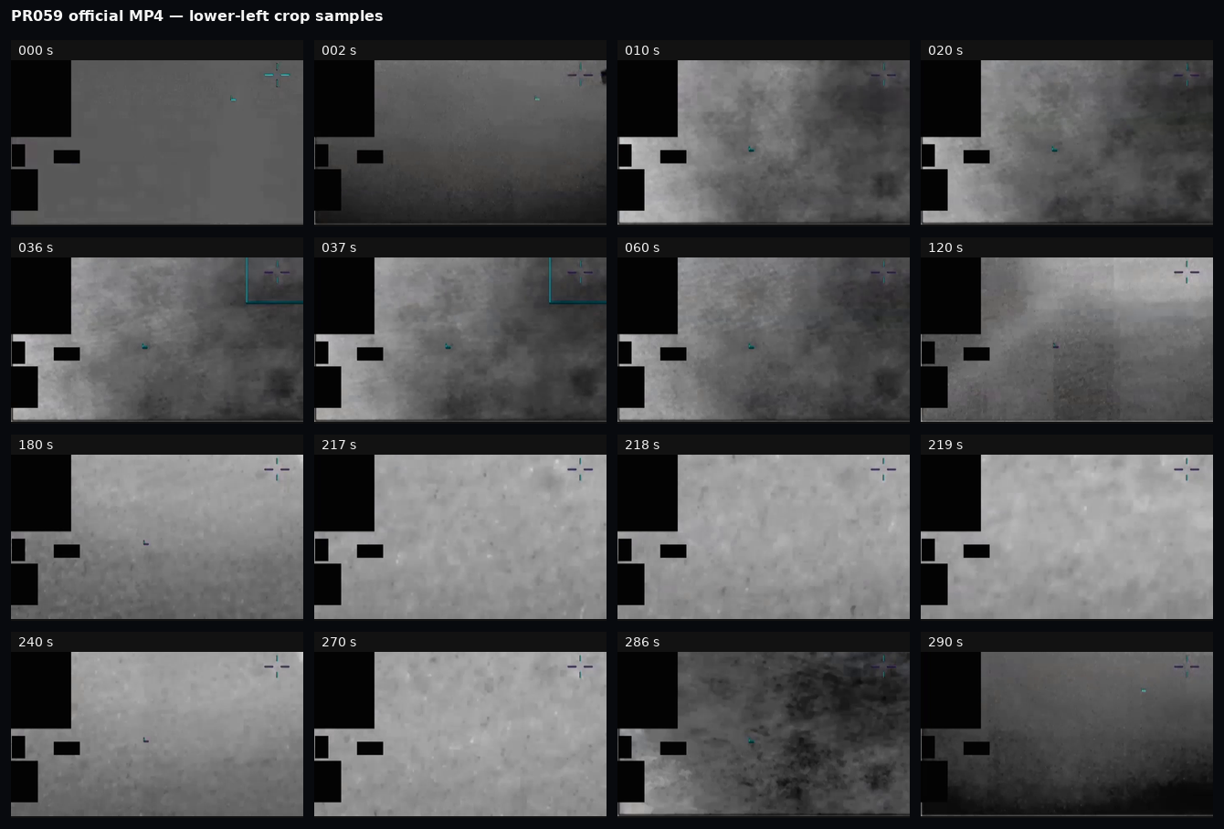
Task: Click the cyan target marker in 037 s frame
Action: [448, 347]
